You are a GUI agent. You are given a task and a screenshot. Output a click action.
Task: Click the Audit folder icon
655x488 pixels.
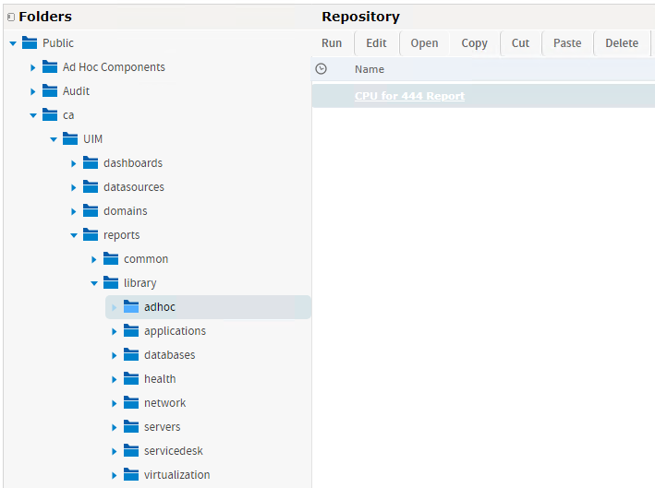pyautogui.click(x=50, y=91)
